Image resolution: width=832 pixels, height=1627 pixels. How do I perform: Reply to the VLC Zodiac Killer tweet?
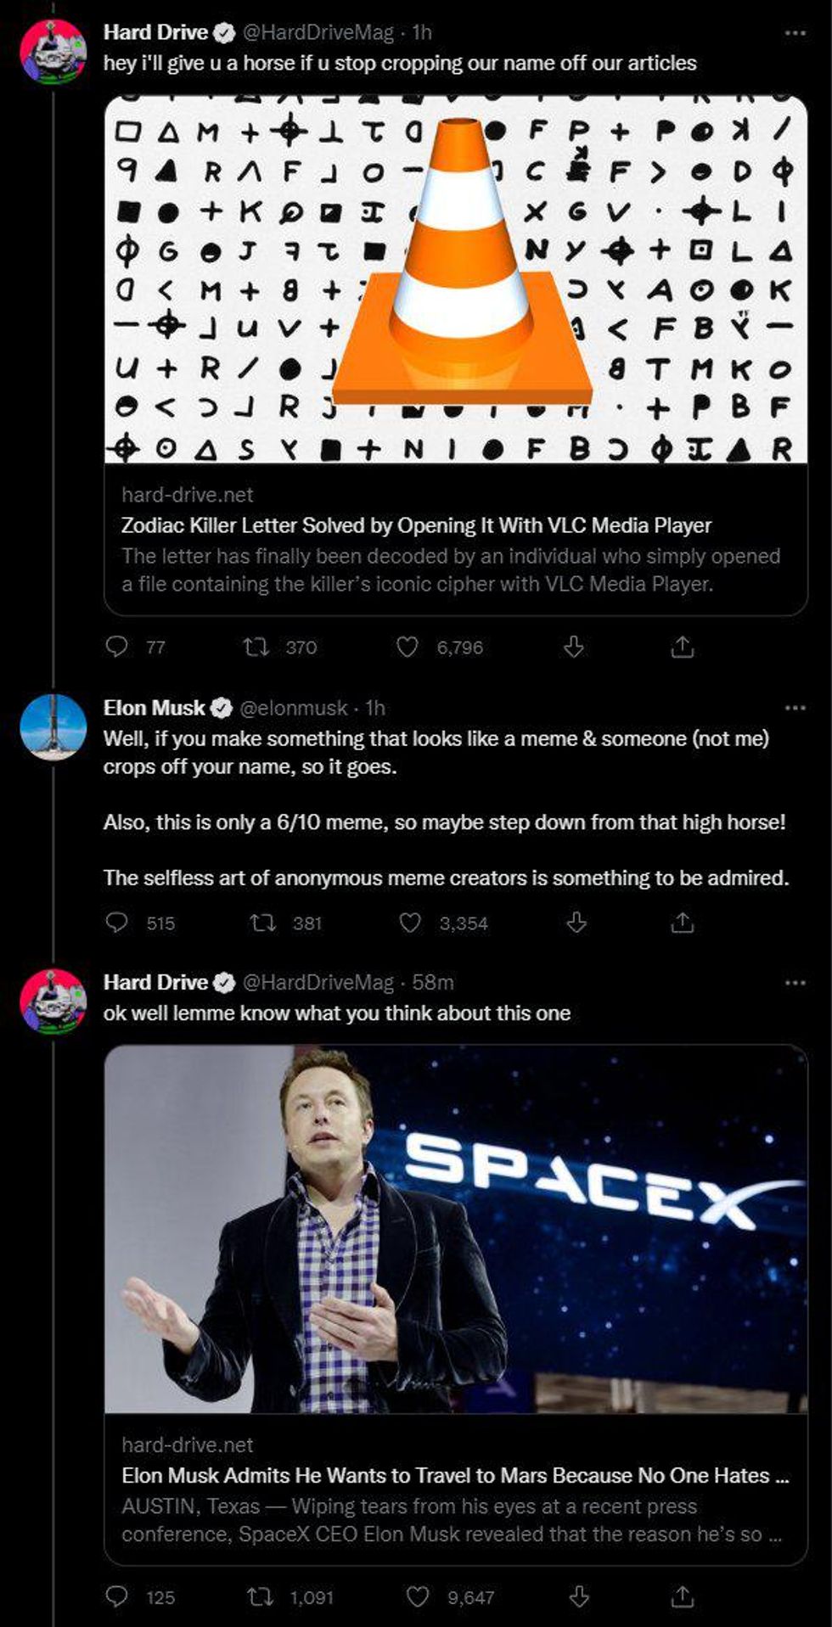point(116,647)
